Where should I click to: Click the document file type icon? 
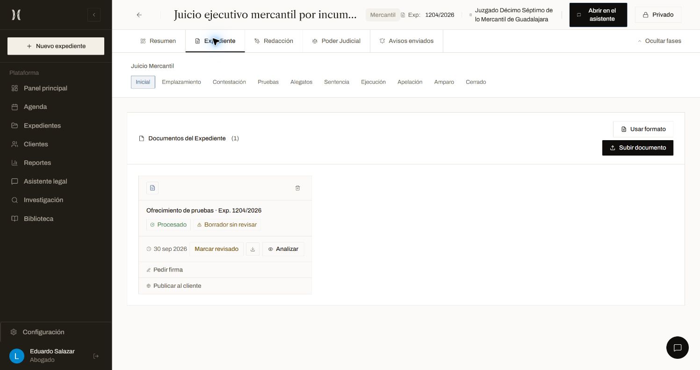pos(152,188)
